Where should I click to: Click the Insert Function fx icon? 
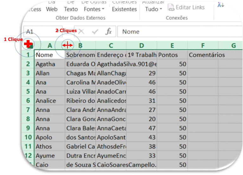pyautogui.click(x=109, y=32)
